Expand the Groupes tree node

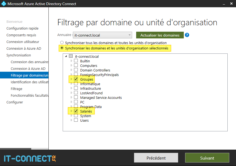point(72,79)
